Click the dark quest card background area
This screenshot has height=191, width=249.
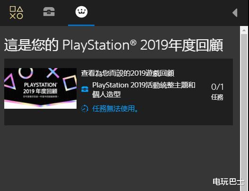click(119, 92)
